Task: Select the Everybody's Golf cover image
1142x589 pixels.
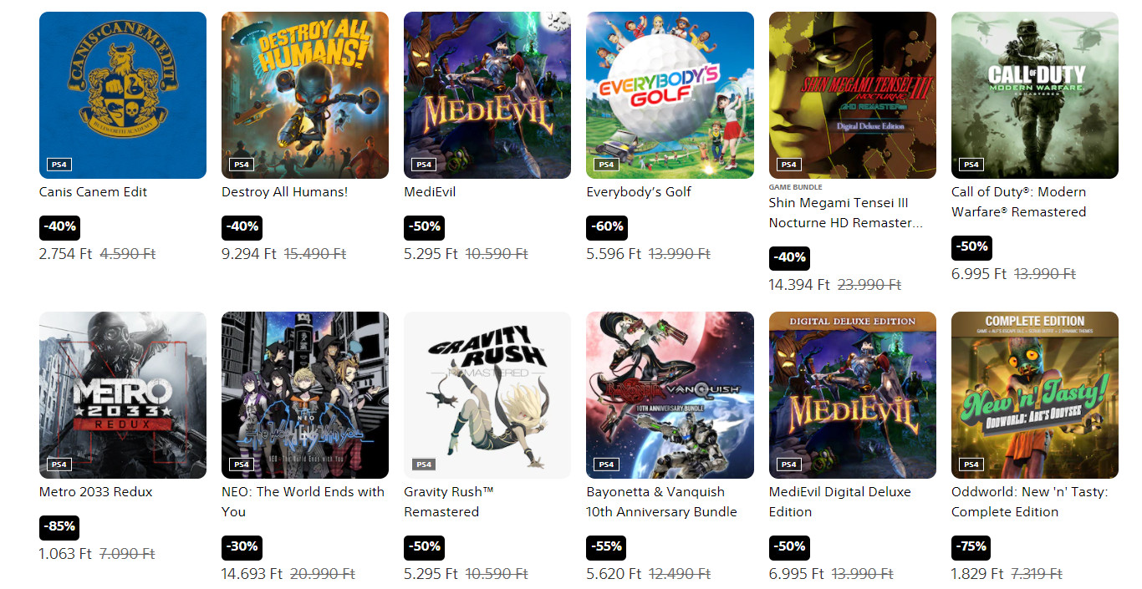Action: [x=670, y=95]
